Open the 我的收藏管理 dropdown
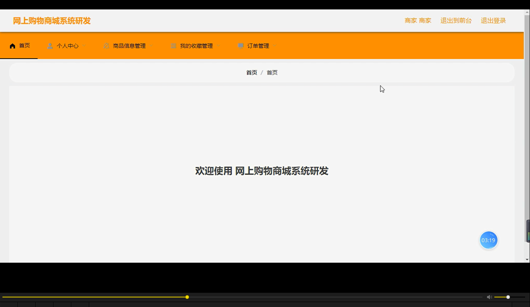This screenshot has height=307, width=530. coord(218,45)
